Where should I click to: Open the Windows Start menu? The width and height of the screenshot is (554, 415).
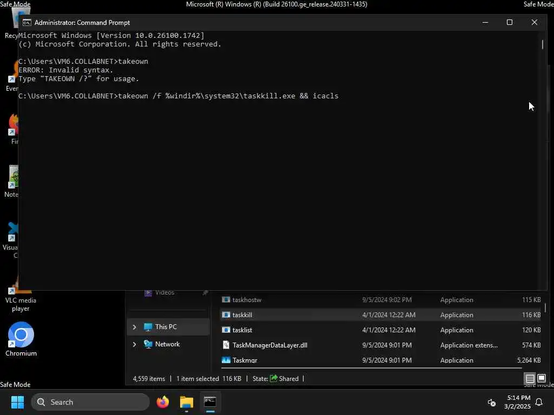[17, 402]
